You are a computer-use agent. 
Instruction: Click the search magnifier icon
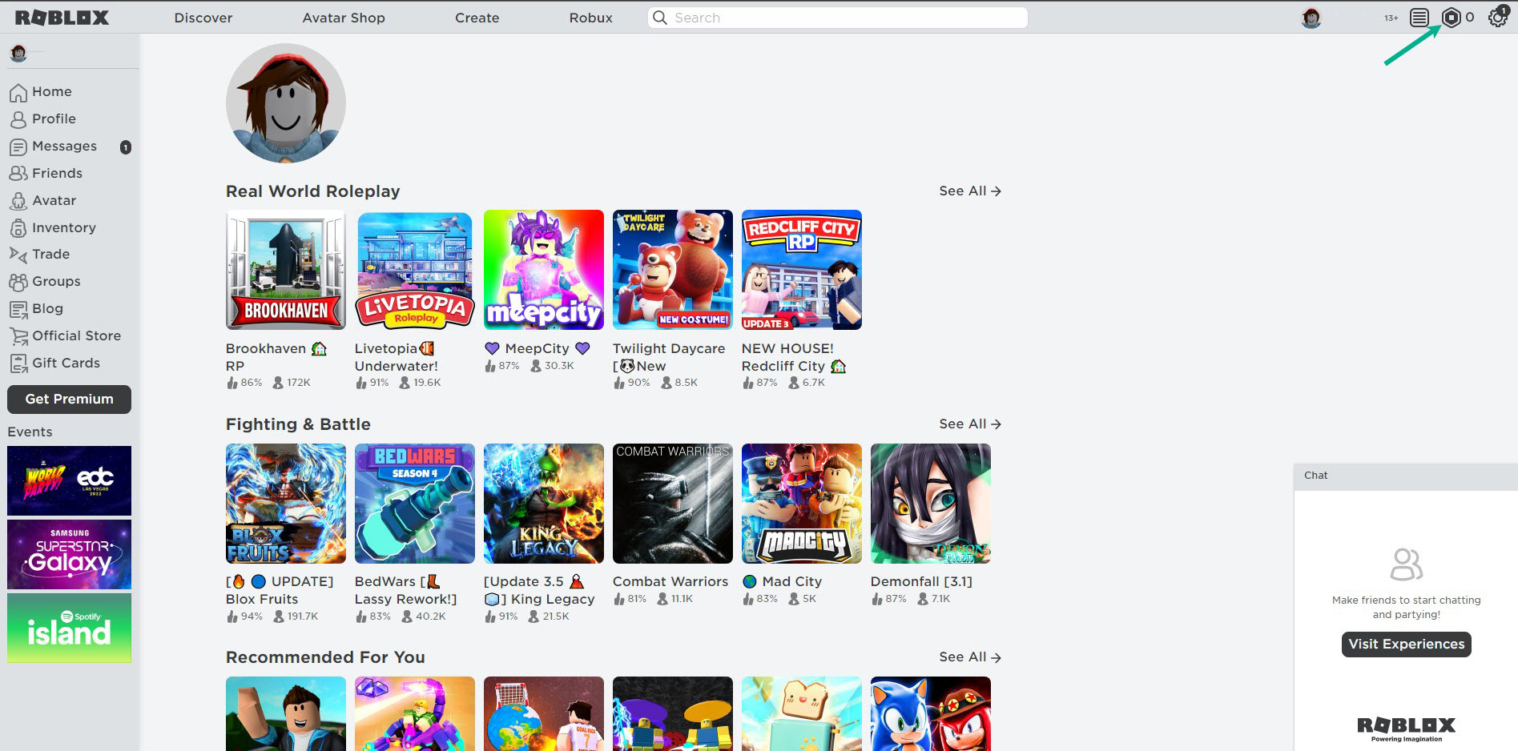pos(659,17)
